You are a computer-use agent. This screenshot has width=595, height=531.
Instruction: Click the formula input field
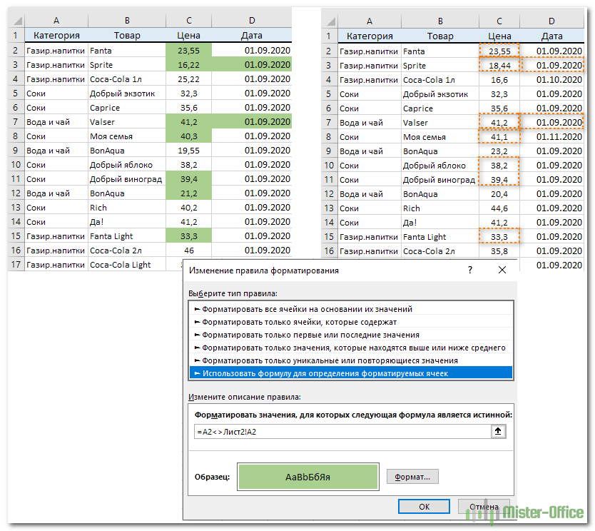point(342,432)
